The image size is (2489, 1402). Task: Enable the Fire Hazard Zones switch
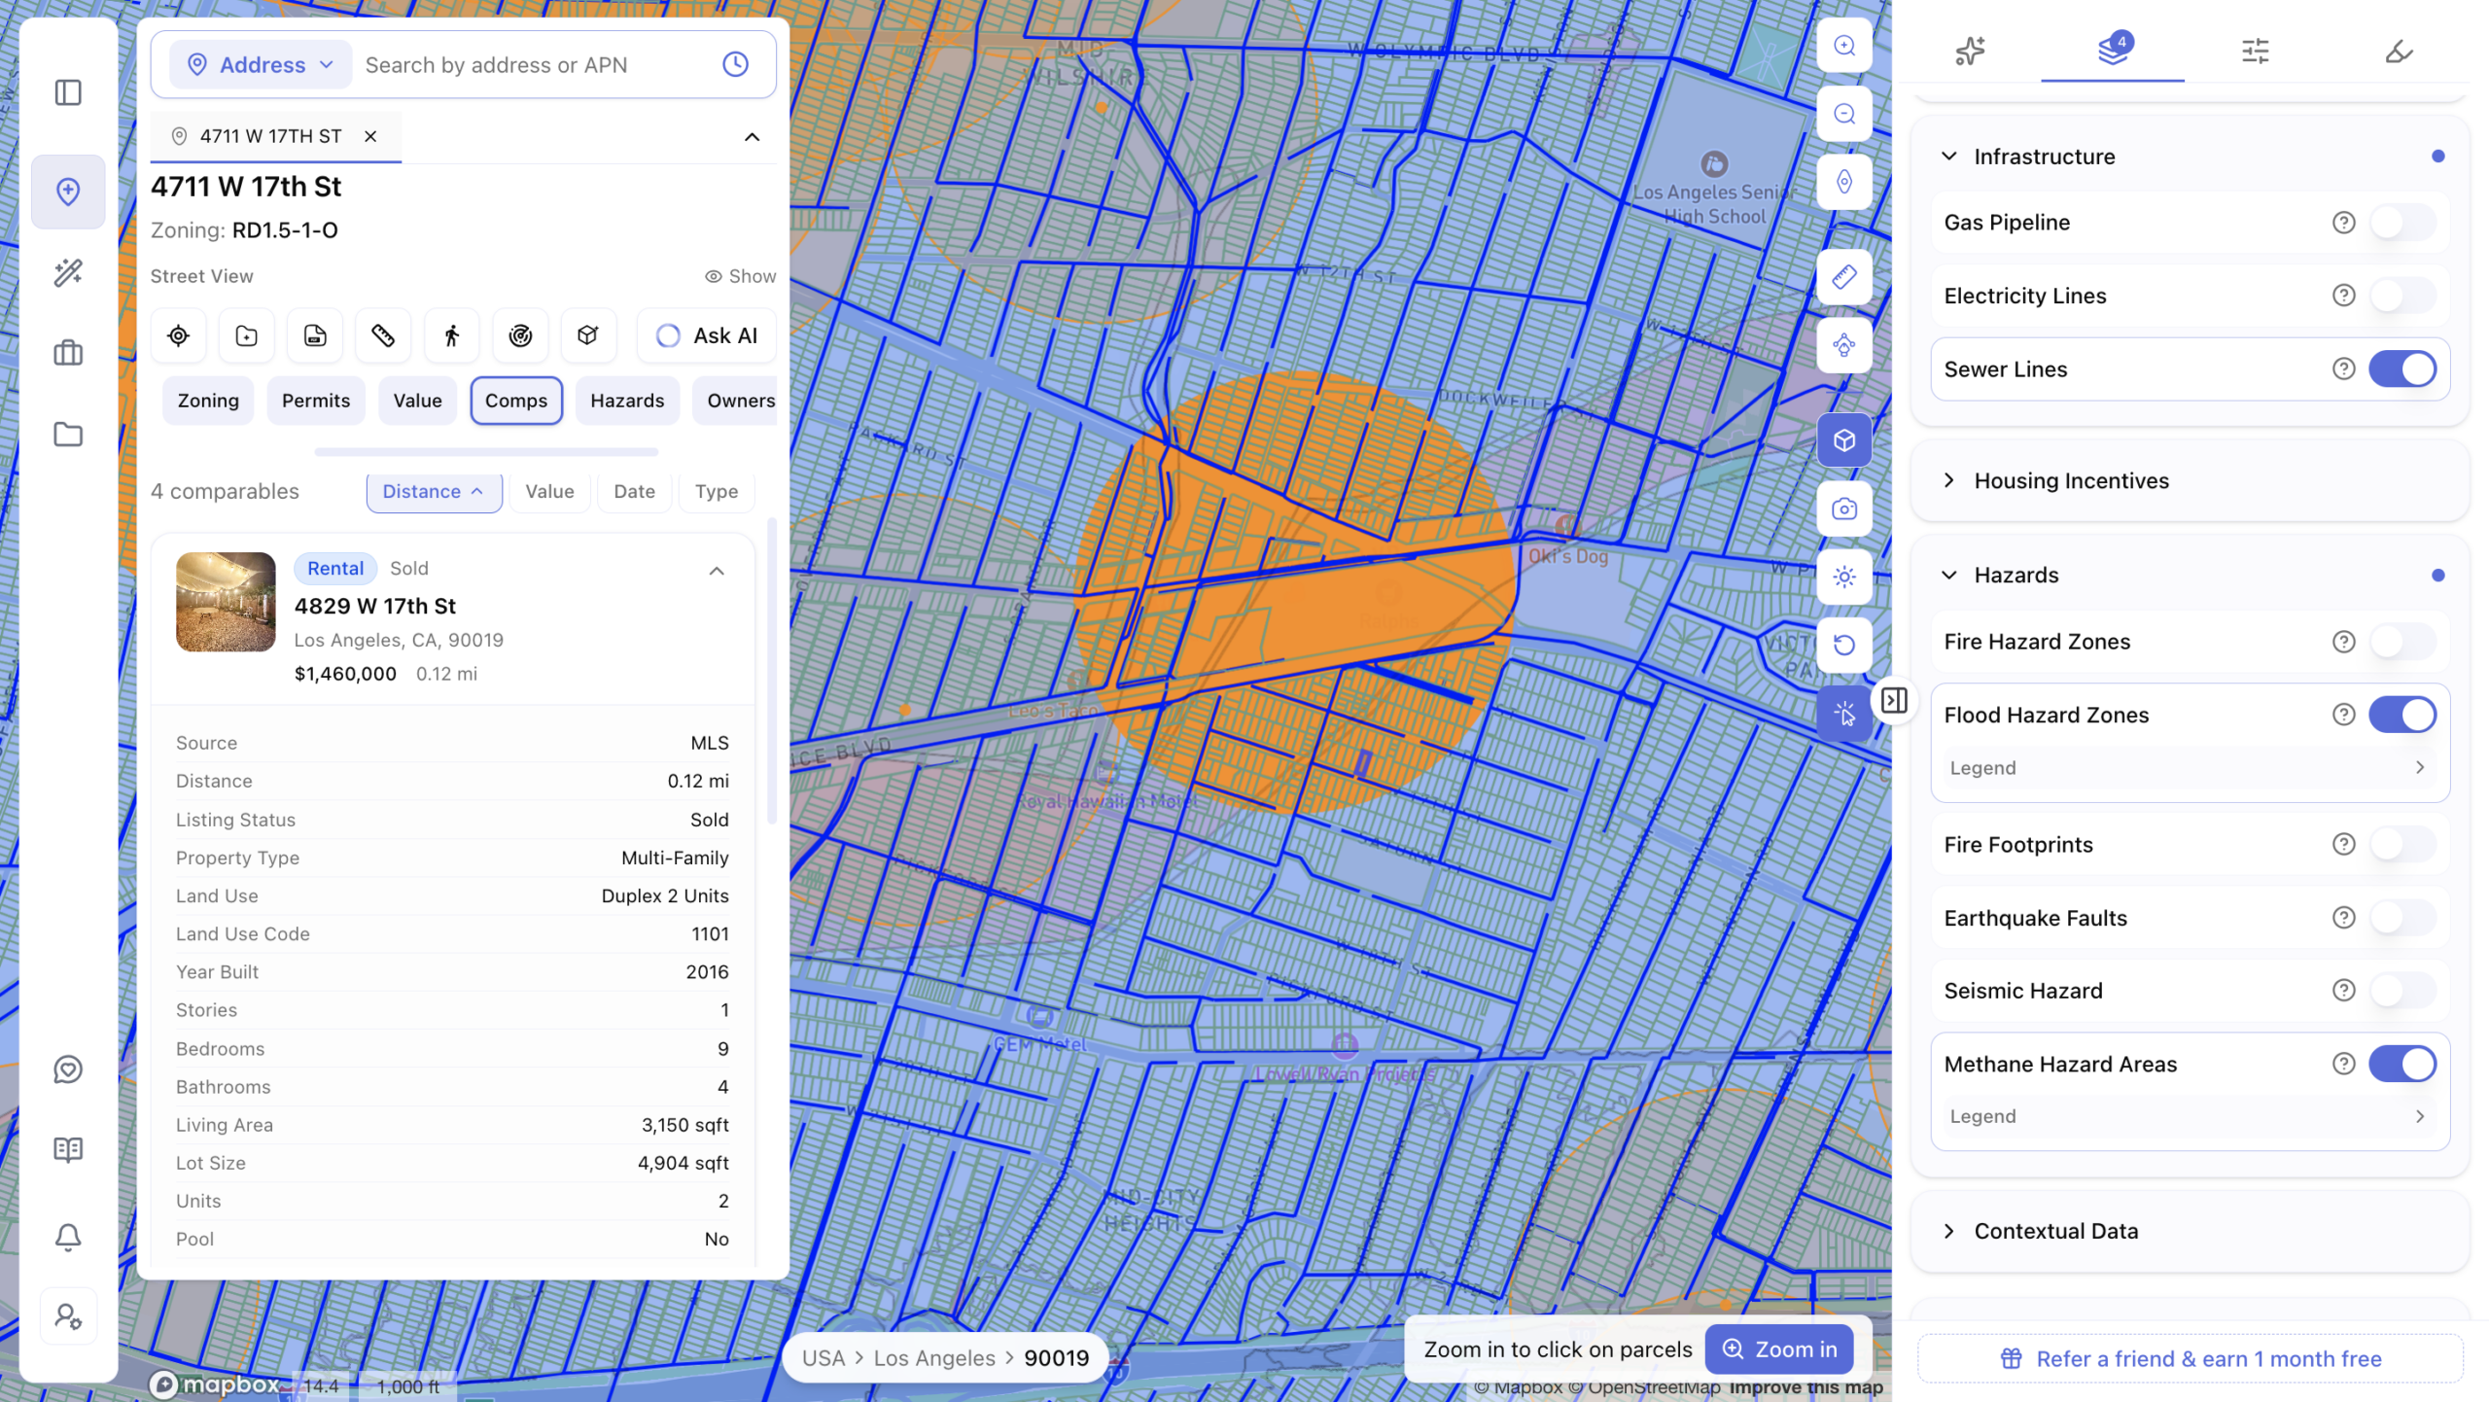pos(2401,642)
